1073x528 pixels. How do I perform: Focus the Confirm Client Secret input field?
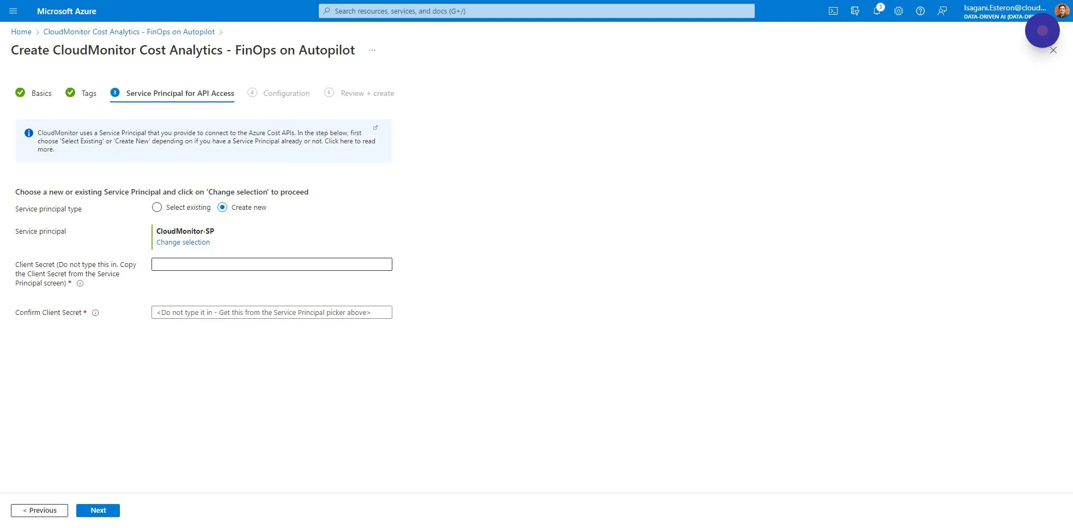coord(272,312)
